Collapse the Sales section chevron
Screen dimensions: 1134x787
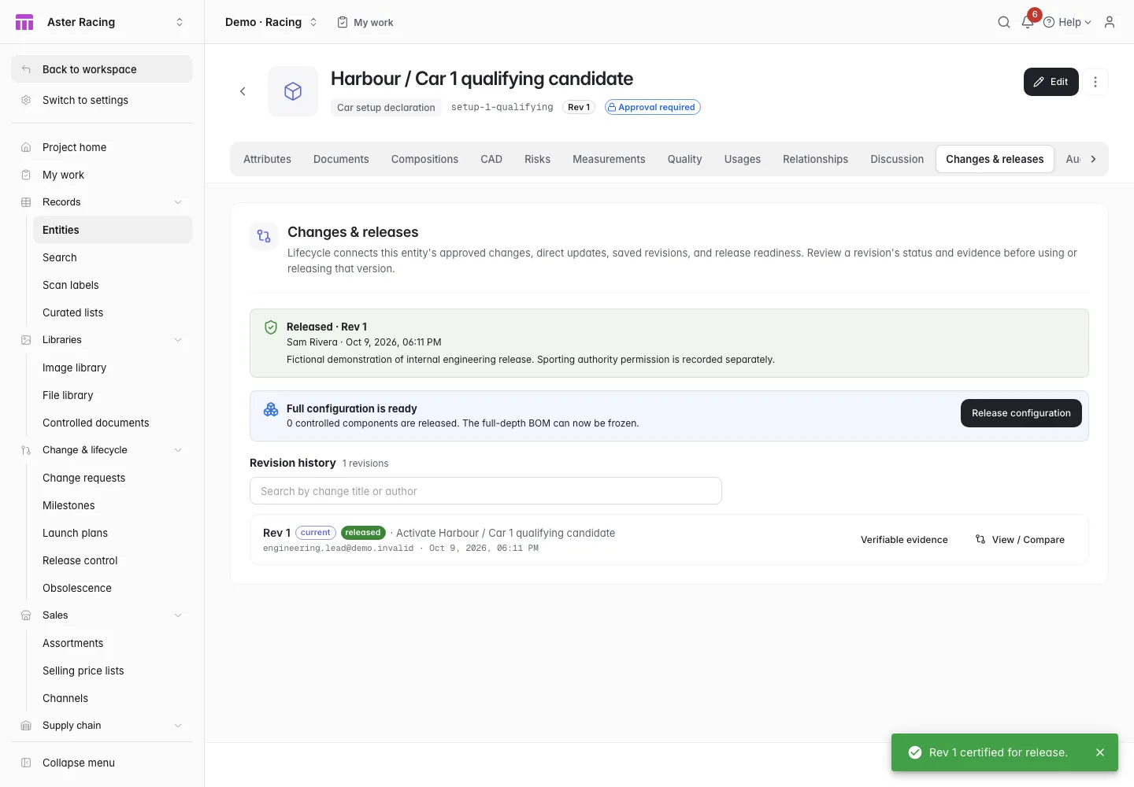coord(178,615)
